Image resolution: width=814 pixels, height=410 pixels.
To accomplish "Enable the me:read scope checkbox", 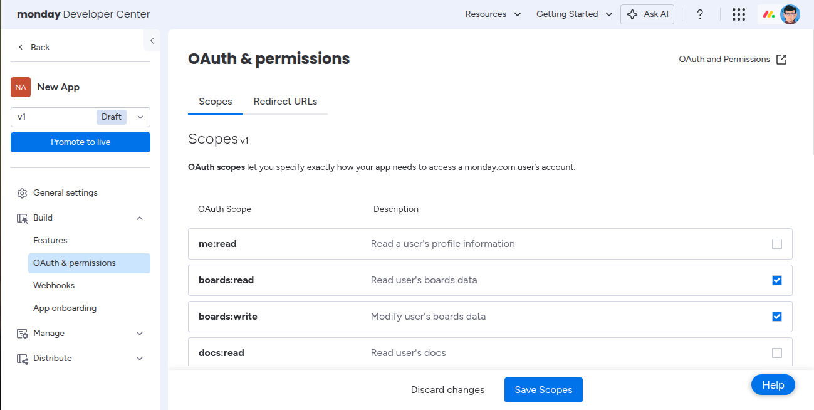I will click(777, 244).
